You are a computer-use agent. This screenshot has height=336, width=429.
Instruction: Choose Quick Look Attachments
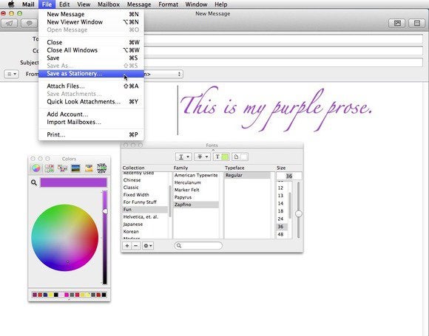[x=91, y=102]
